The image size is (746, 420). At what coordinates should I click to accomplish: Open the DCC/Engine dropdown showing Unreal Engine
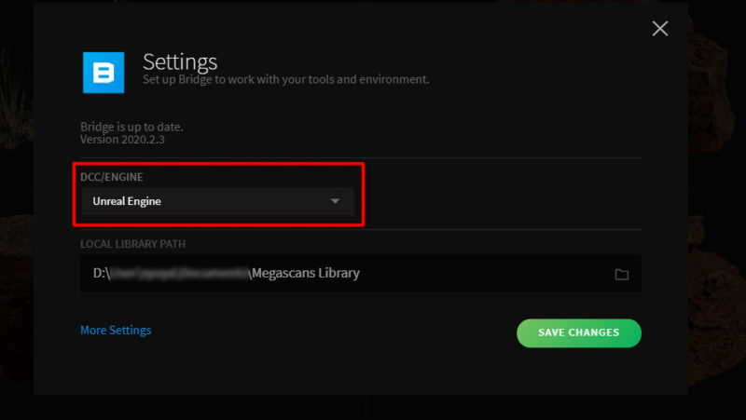[x=217, y=201]
